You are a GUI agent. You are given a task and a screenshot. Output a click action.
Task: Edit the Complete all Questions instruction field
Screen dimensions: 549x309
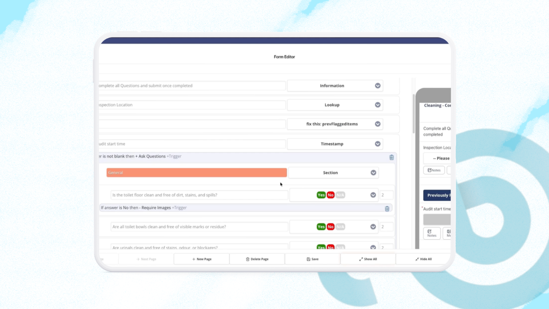[x=192, y=86]
